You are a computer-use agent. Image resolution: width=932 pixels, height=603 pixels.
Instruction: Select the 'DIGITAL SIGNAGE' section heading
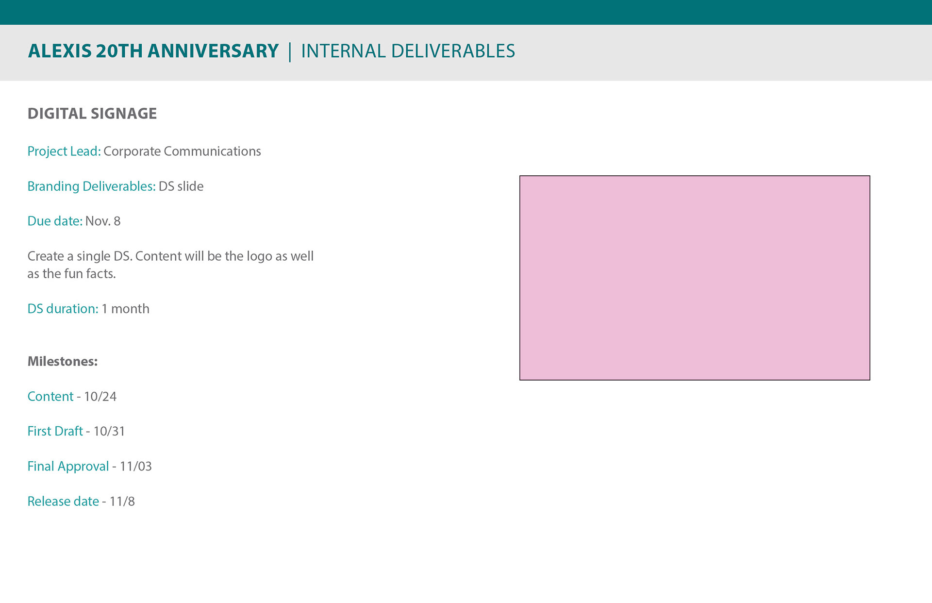coord(92,114)
